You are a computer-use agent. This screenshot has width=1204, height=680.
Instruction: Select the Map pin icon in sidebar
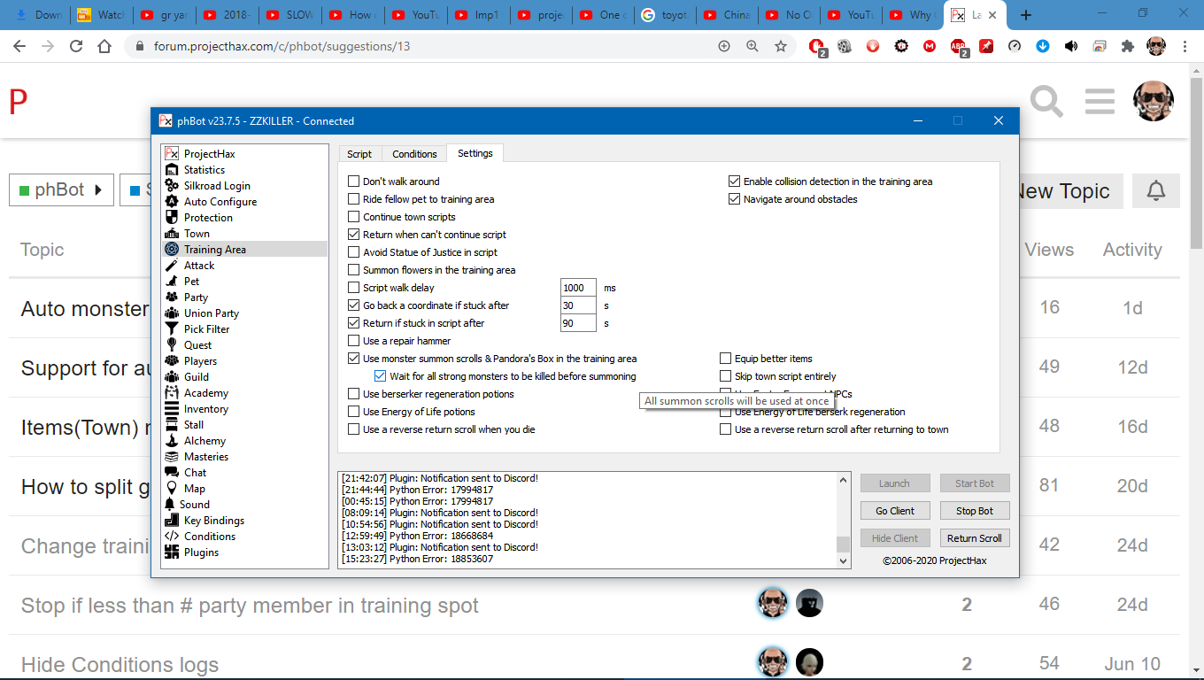tap(172, 489)
